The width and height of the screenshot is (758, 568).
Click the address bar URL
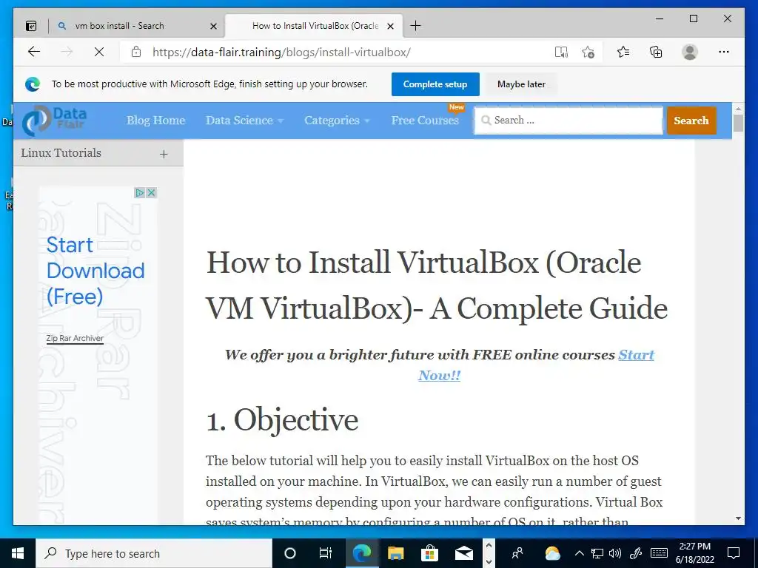(281, 53)
